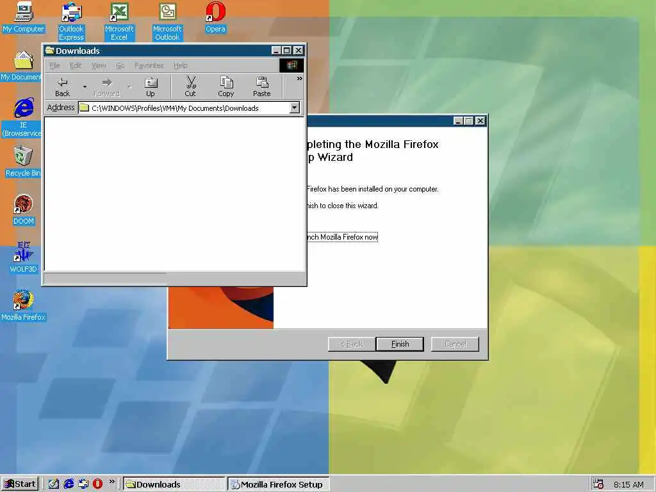
Task: Select the DOOM desktop shortcut
Action: pyautogui.click(x=24, y=210)
